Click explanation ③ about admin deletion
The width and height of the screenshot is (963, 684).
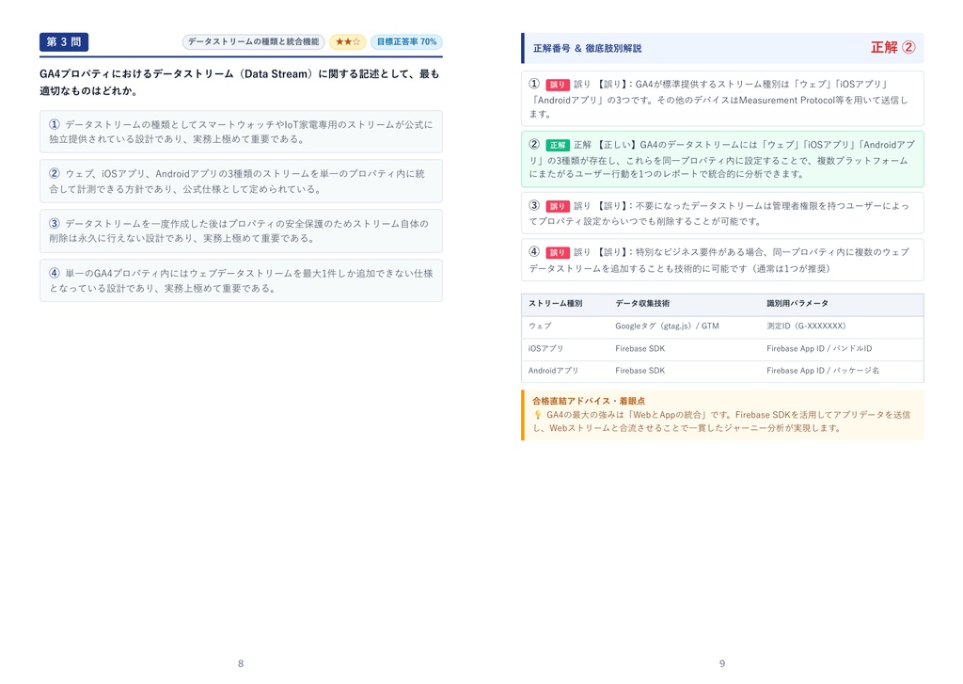722,214
